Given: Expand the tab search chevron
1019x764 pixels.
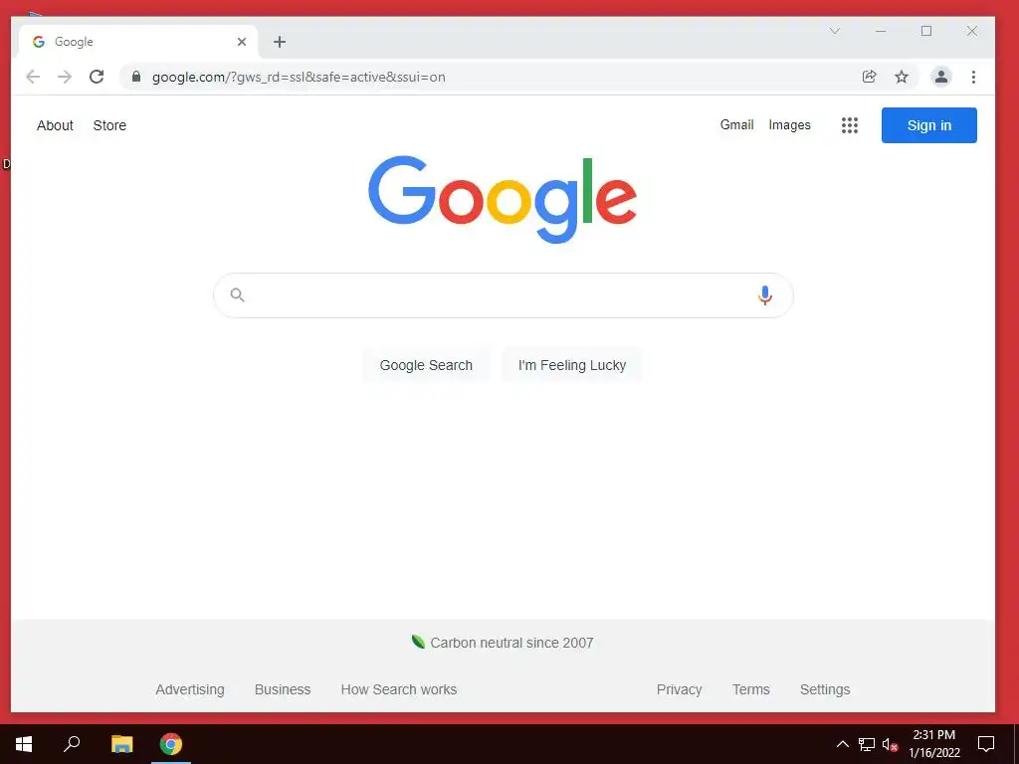Looking at the screenshot, I should (x=835, y=31).
